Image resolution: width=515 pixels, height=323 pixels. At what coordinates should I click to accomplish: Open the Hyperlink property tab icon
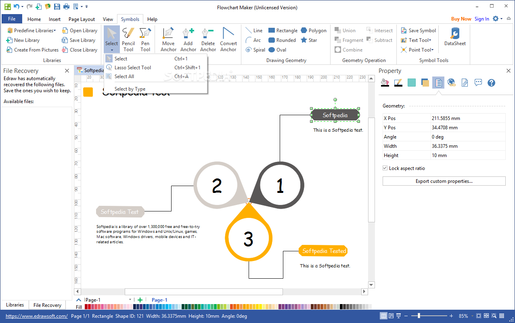click(x=452, y=83)
